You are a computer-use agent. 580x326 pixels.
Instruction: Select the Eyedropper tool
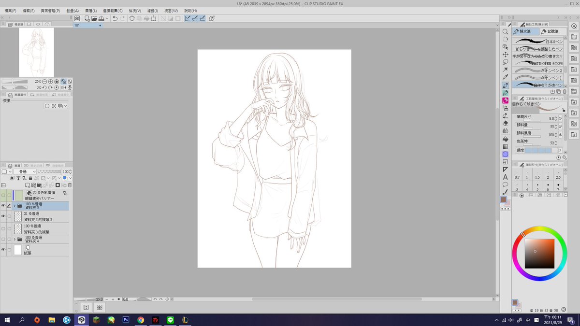506,77
